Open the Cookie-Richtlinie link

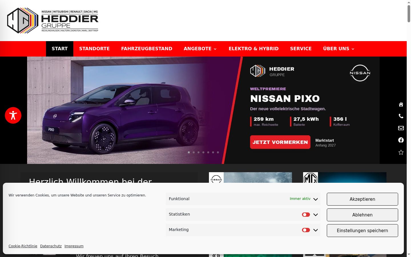click(23, 246)
